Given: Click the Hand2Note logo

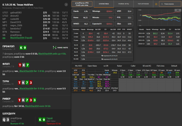Looking at the screenshot, I should coord(60,48).
